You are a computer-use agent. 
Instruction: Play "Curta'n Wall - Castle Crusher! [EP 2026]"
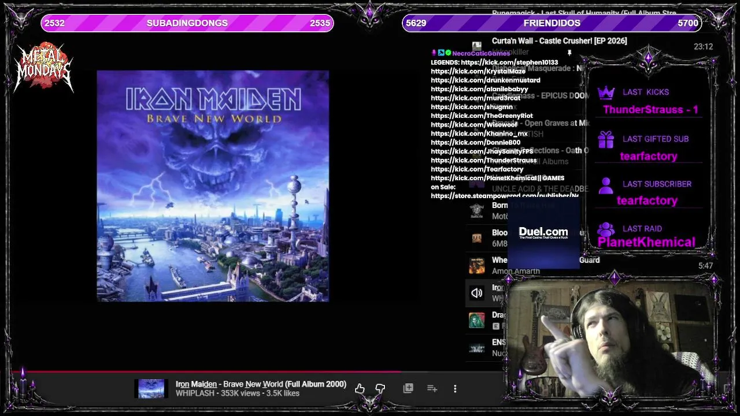pos(559,41)
